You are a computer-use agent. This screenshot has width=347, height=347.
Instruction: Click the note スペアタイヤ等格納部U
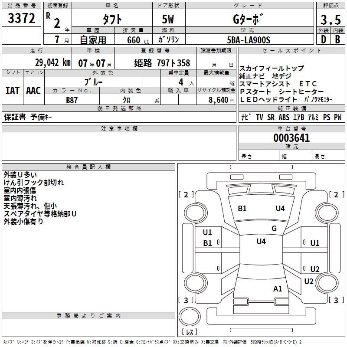coord(40,214)
